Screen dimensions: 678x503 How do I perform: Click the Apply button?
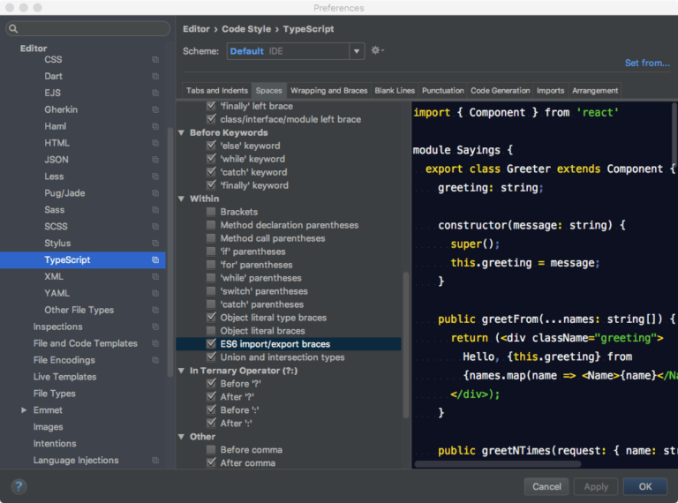coord(596,486)
